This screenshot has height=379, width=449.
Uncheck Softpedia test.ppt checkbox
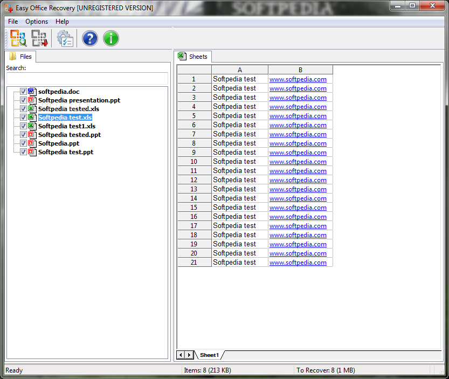[23, 152]
